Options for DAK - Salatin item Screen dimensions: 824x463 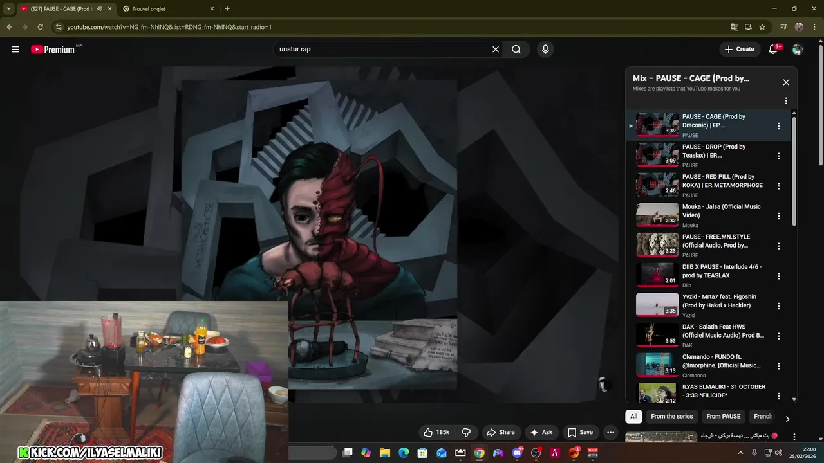pyautogui.click(x=778, y=336)
